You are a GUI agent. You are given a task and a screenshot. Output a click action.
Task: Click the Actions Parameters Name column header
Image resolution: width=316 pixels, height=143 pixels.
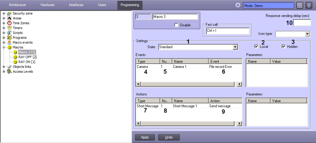point(258,101)
